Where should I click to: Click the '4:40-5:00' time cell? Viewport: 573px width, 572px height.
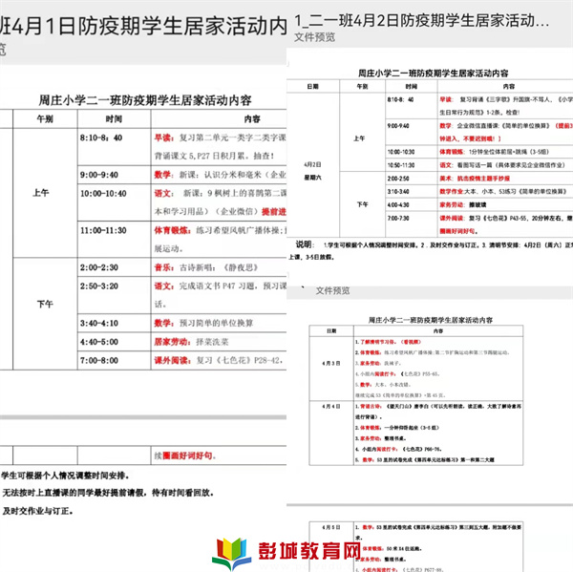(99, 342)
